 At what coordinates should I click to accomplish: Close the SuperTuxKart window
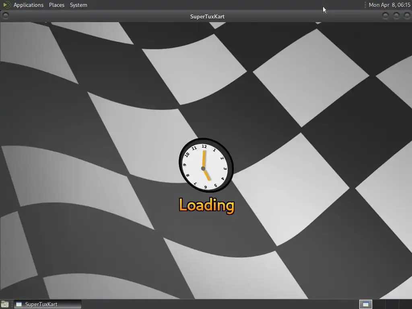point(407,16)
